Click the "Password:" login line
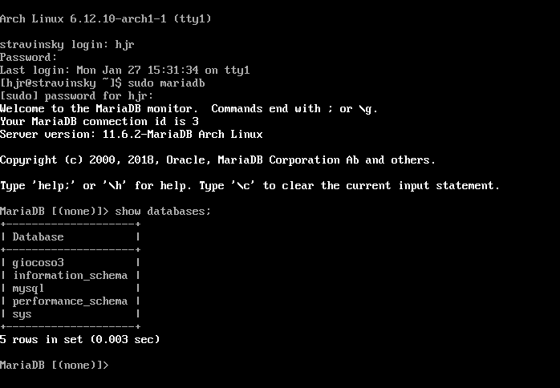 (x=28, y=57)
